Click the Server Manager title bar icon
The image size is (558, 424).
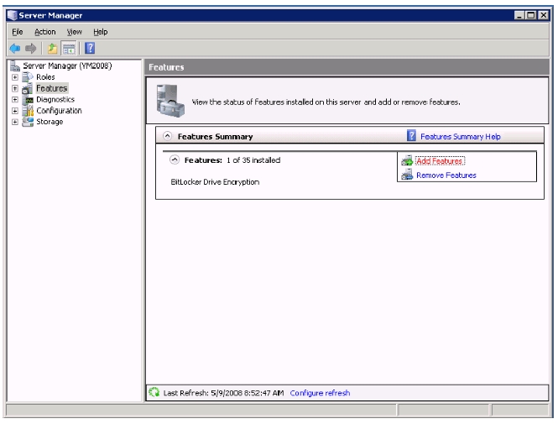click(x=12, y=15)
